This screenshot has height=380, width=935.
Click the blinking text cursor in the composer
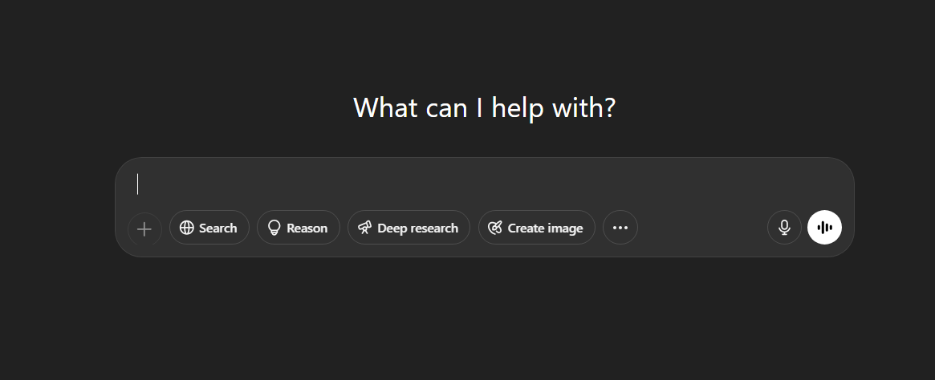coord(138,184)
